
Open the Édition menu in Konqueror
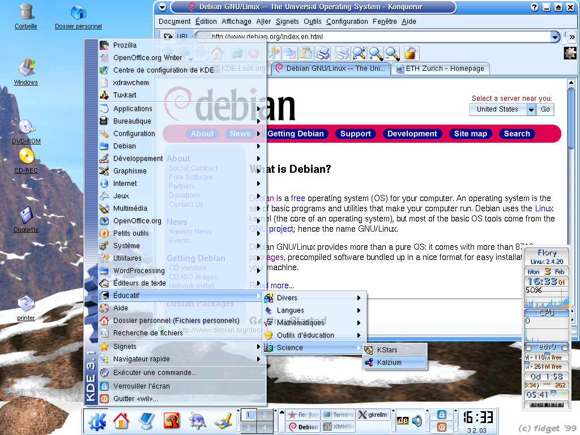[x=206, y=22]
